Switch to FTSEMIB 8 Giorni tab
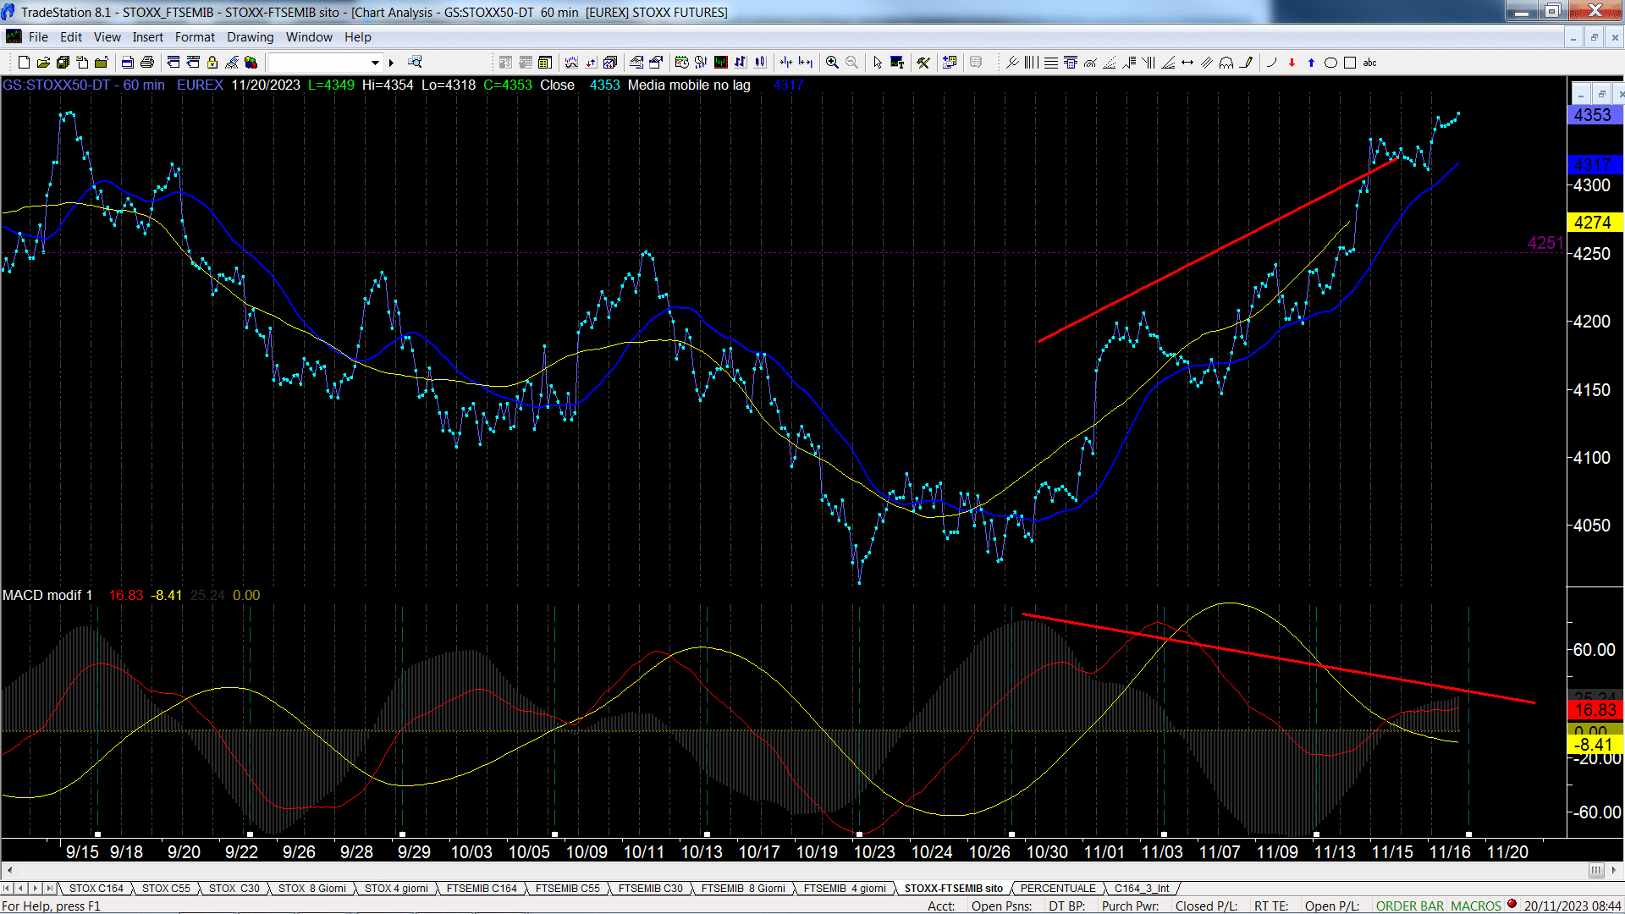 click(743, 888)
